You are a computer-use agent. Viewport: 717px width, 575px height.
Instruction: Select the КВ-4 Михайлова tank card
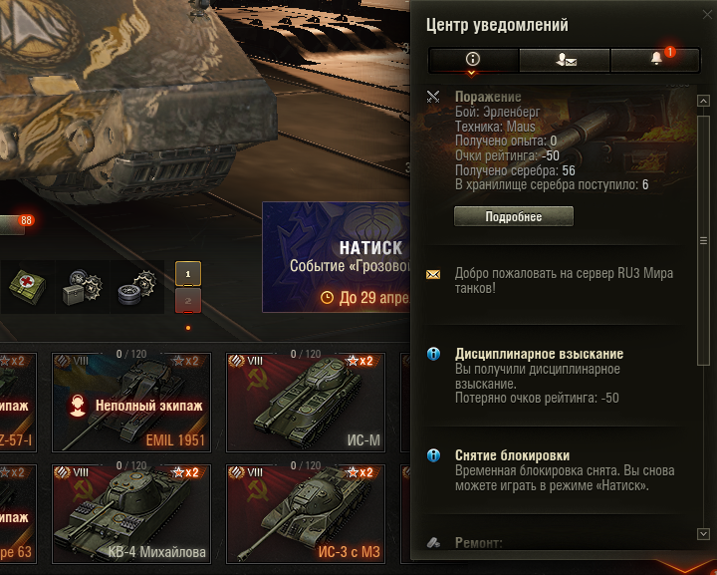click(131, 513)
